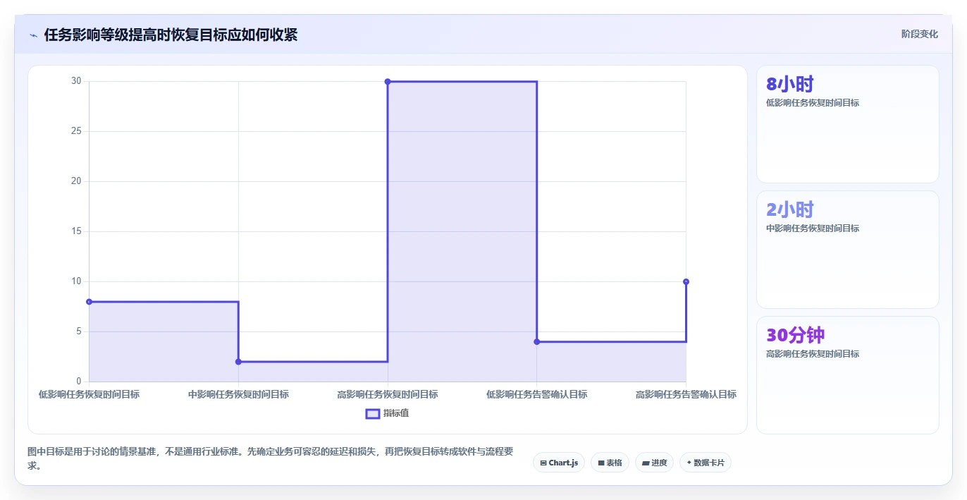This screenshot has height=500, width=967.
Task: Click x-axis label 高影响任务恢复时间目标
Action: [388, 394]
